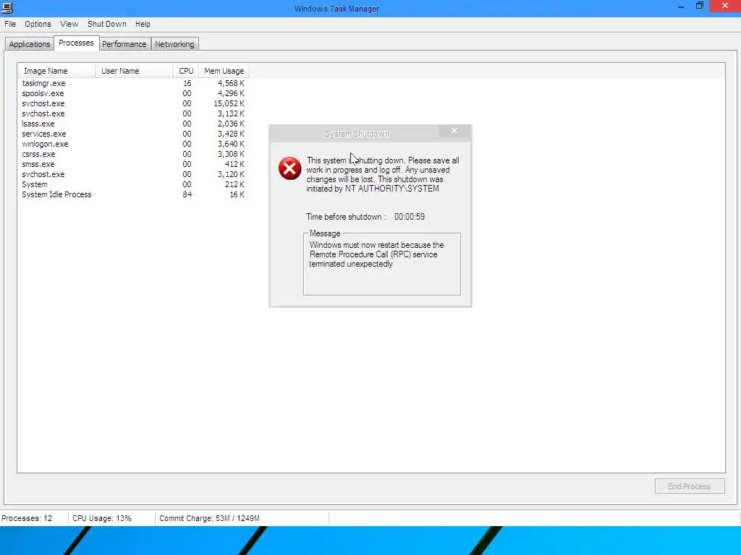Click the Task Manager title bar icon
The height and width of the screenshot is (555, 741).
coord(7,8)
